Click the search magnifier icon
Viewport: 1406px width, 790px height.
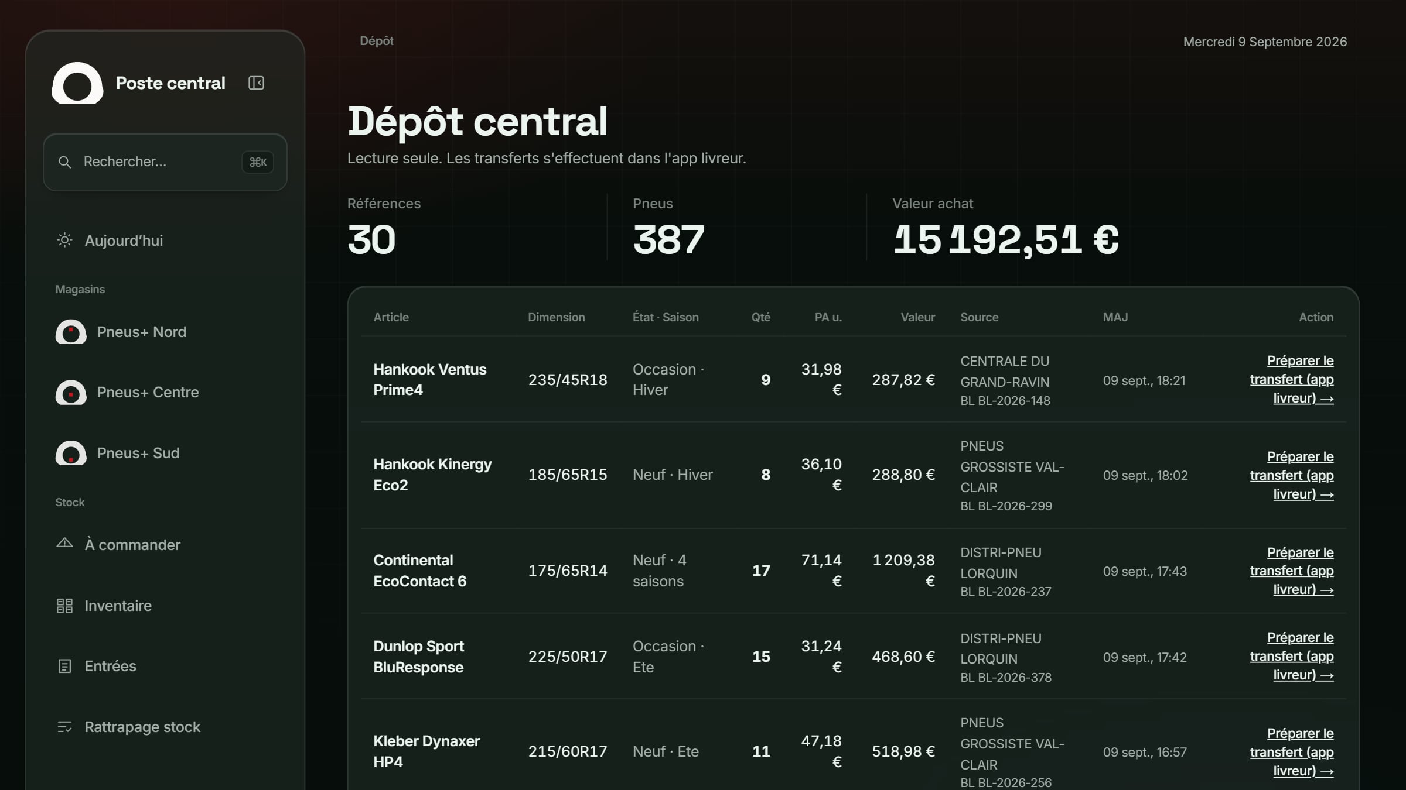(64, 162)
